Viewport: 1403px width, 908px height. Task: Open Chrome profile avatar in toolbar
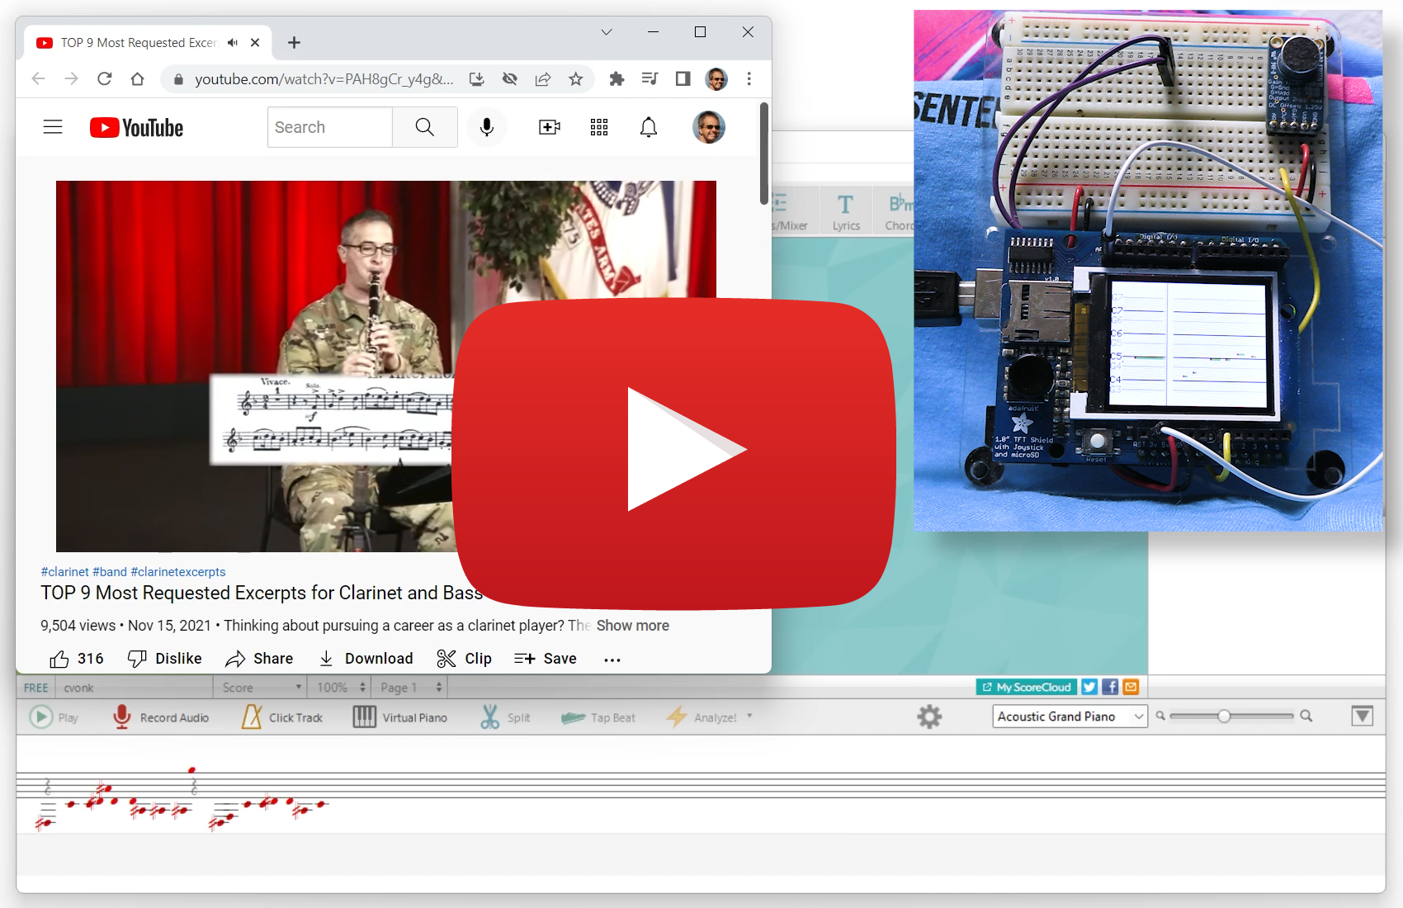click(716, 78)
